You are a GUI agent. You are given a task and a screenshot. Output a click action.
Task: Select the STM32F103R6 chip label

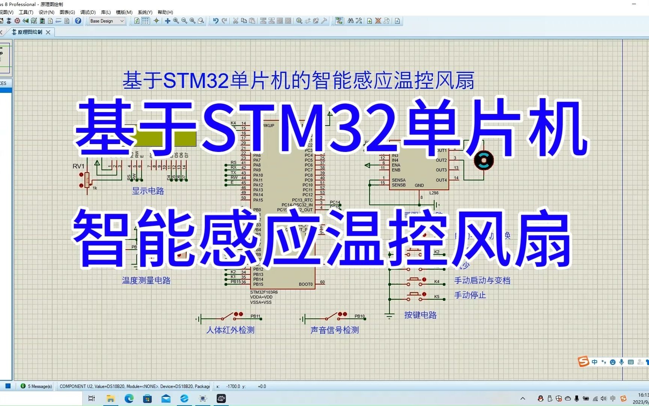point(264,292)
